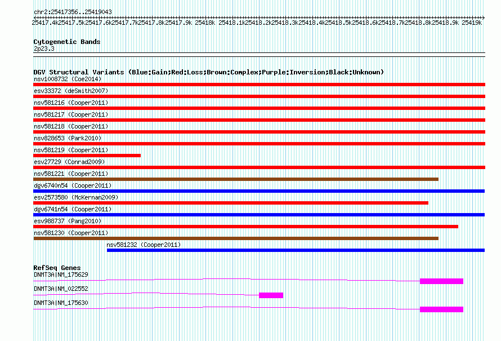The width and height of the screenshot is (501, 341).
Task: Select the red bar under esv27729
Action: pos(259,167)
